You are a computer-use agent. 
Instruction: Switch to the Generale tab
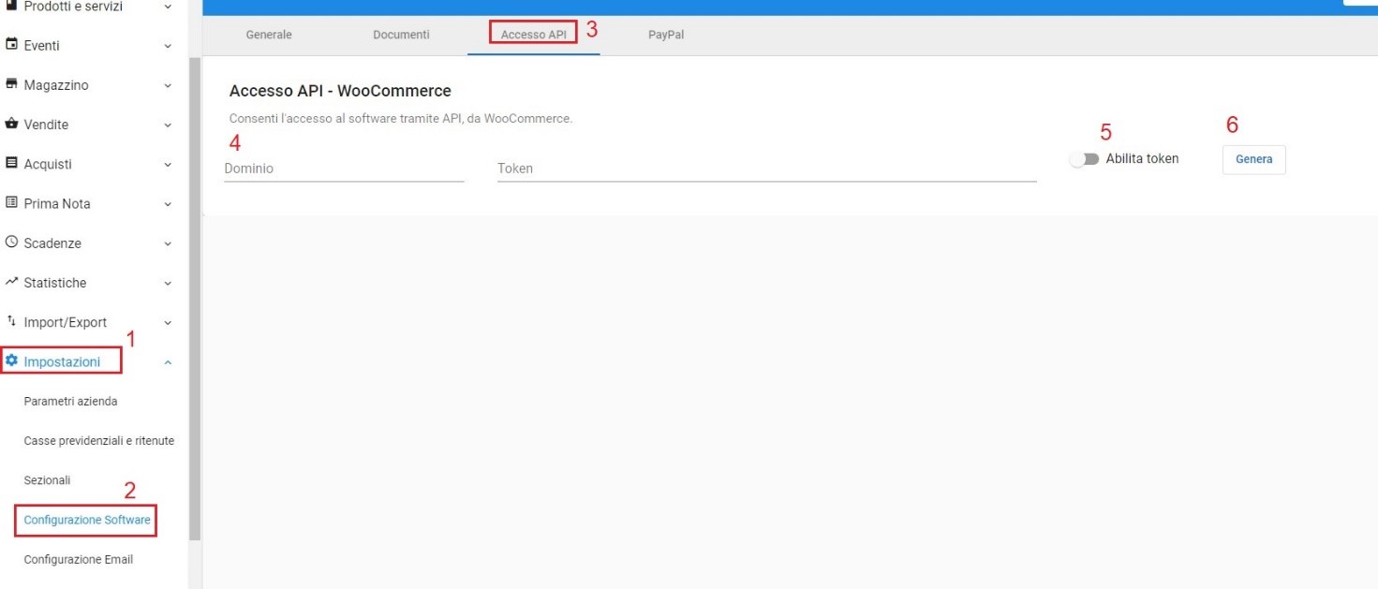(269, 35)
